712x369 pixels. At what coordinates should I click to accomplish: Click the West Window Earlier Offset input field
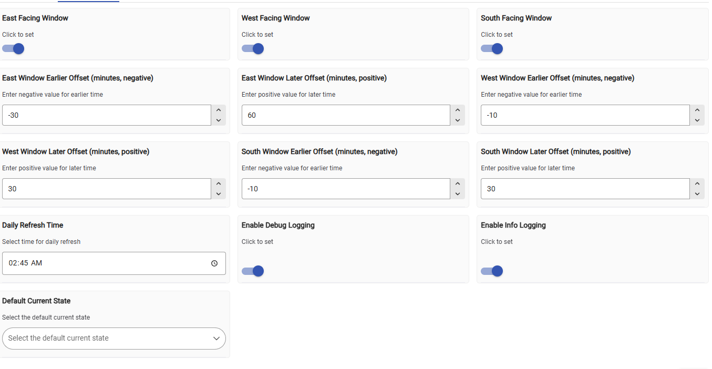pos(585,115)
